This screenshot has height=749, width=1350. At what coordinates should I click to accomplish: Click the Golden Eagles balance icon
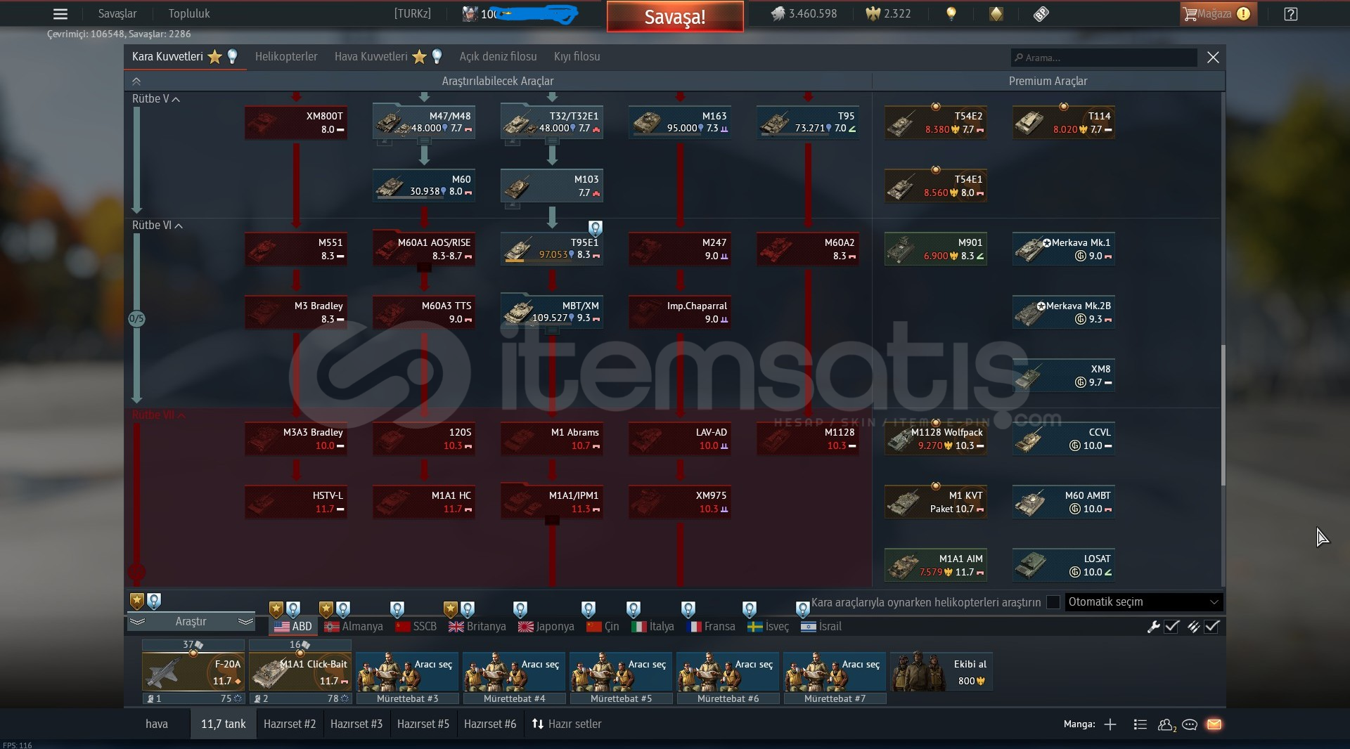tap(873, 13)
